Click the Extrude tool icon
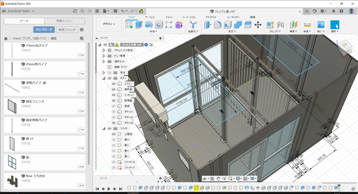This screenshot has height=194, width=358. [139, 25]
